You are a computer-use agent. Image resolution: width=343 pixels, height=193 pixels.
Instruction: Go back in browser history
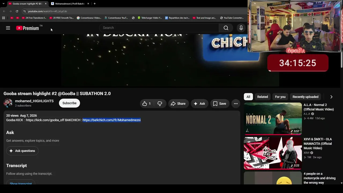coord(4,11)
